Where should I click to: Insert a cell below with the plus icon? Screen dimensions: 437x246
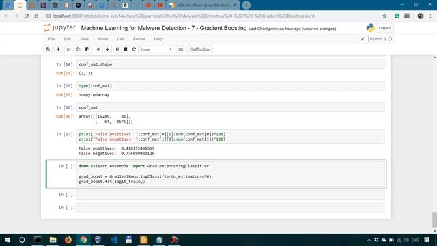pyautogui.click(x=58, y=49)
